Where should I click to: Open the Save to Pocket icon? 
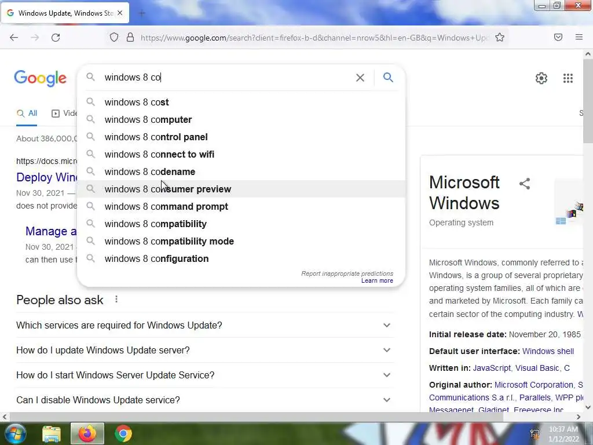pyautogui.click(x=558, y=37)
